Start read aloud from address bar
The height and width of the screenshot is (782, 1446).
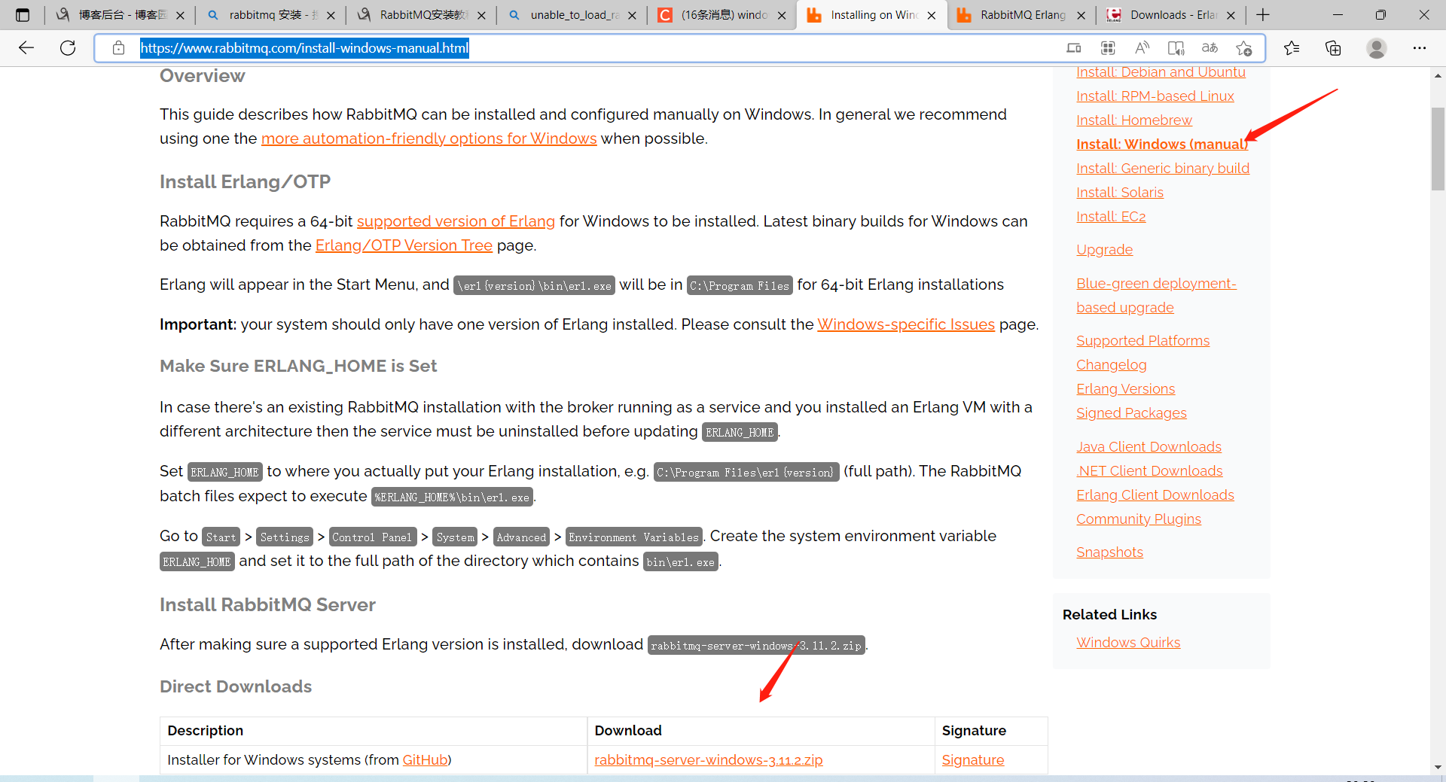1142,48
